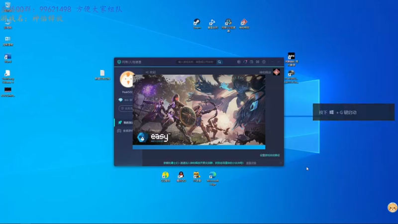Viewport: 398px width, 224px height.
Task: Open the YY voice desktop shortcut
Action: coord(197,177)
